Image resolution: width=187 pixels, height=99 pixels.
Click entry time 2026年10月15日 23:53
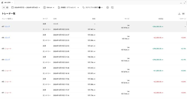pos(61,29)
